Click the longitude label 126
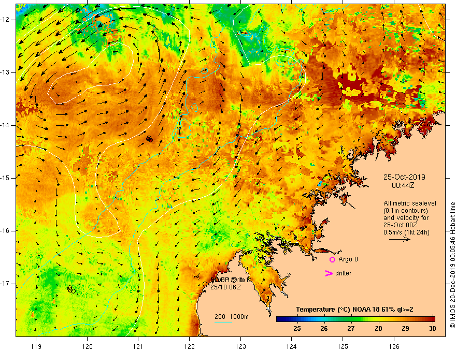This screenshot has height=352, width=456. pos(394,346)
